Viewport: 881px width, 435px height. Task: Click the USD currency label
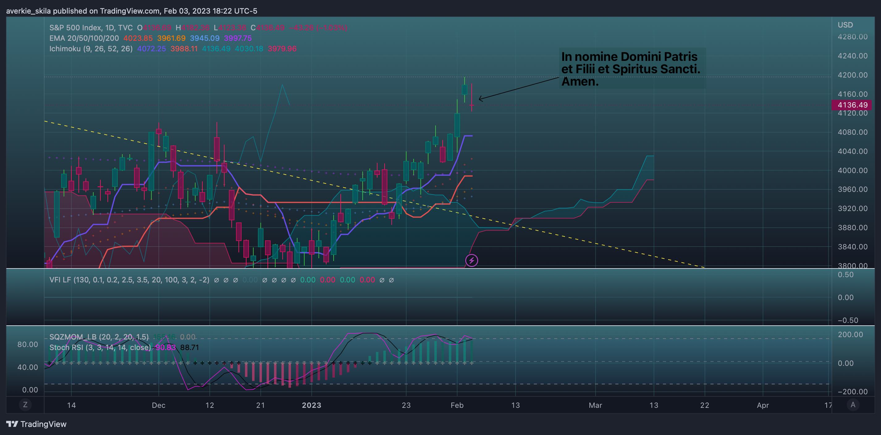point(845,25)
